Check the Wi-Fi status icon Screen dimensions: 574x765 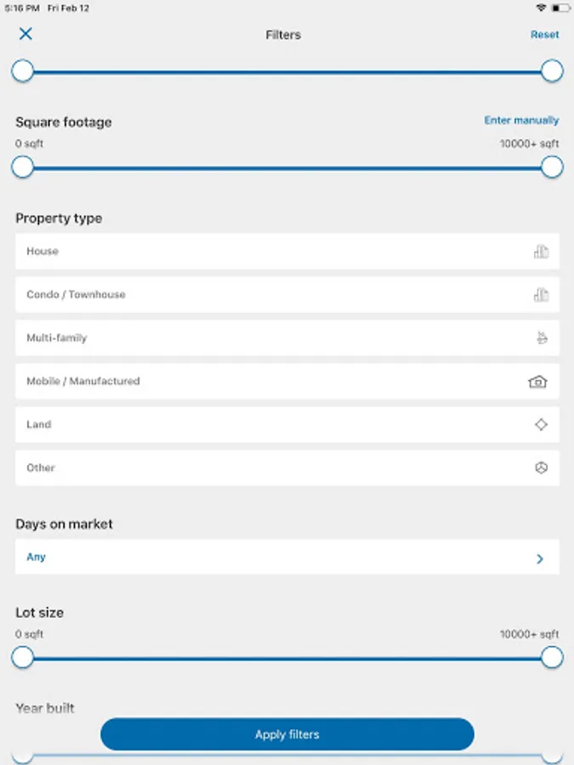(541, 8)
